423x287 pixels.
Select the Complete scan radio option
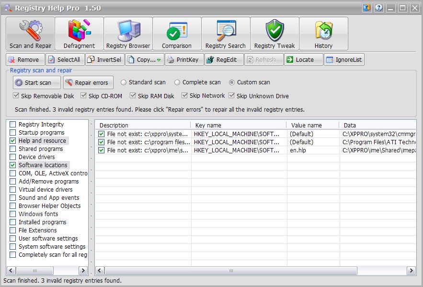click(177, 82)
